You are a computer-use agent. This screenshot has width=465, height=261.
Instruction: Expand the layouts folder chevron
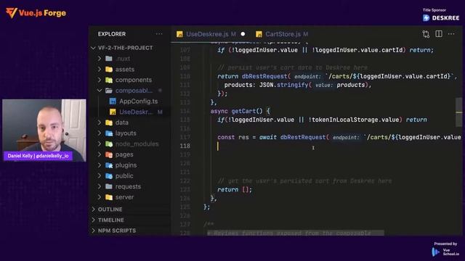[x=100, y=133]
